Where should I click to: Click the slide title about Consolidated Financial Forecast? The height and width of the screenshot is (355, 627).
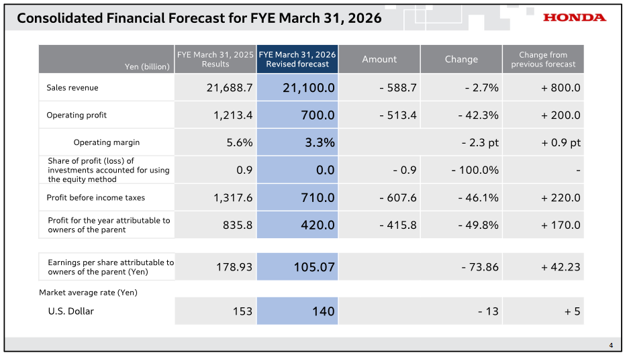(199, 18)
